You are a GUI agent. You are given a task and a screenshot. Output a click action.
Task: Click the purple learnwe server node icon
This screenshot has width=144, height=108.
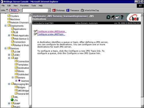point(19,81)
